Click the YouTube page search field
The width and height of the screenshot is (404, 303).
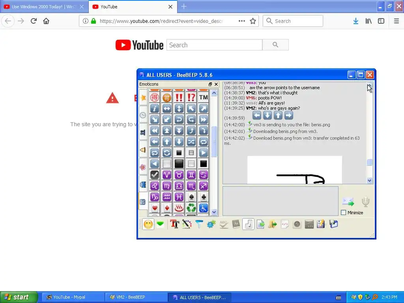214,45
